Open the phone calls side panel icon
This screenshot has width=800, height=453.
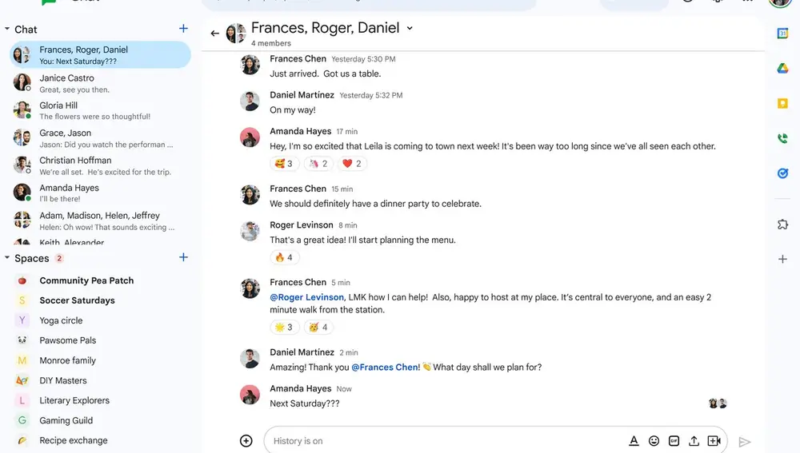click(782, 138)
